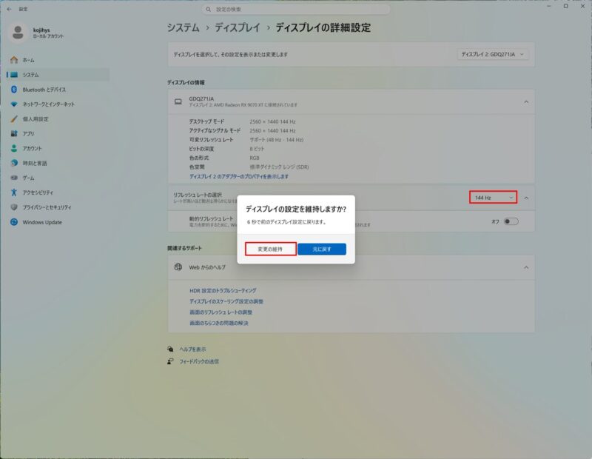Click the アカウント person icon
The height and width of the screenshot is (459, 592).
pyautogui.click(x=14, y=149)
